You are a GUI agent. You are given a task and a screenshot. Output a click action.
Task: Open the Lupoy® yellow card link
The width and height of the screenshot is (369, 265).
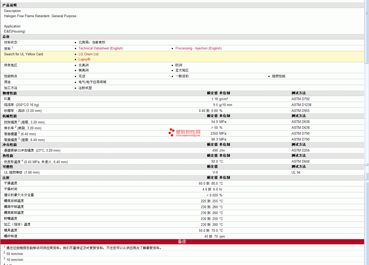pyautogui.click(x=84, y=59)
